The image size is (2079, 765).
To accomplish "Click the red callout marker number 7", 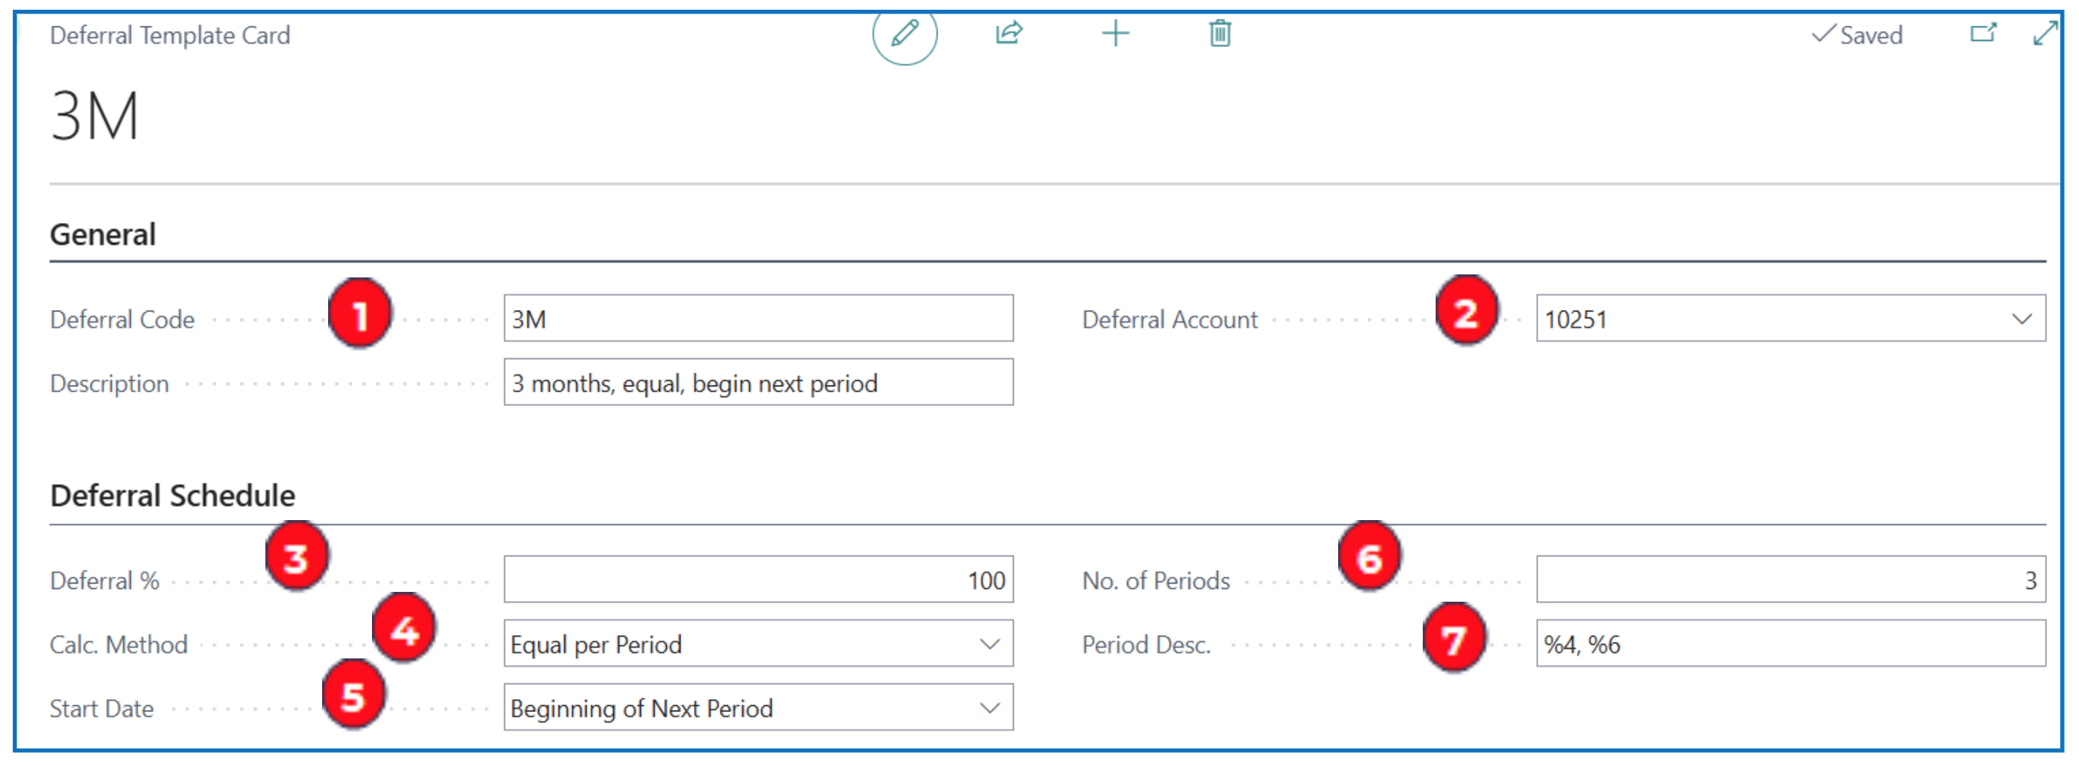I will [1454, 639].
